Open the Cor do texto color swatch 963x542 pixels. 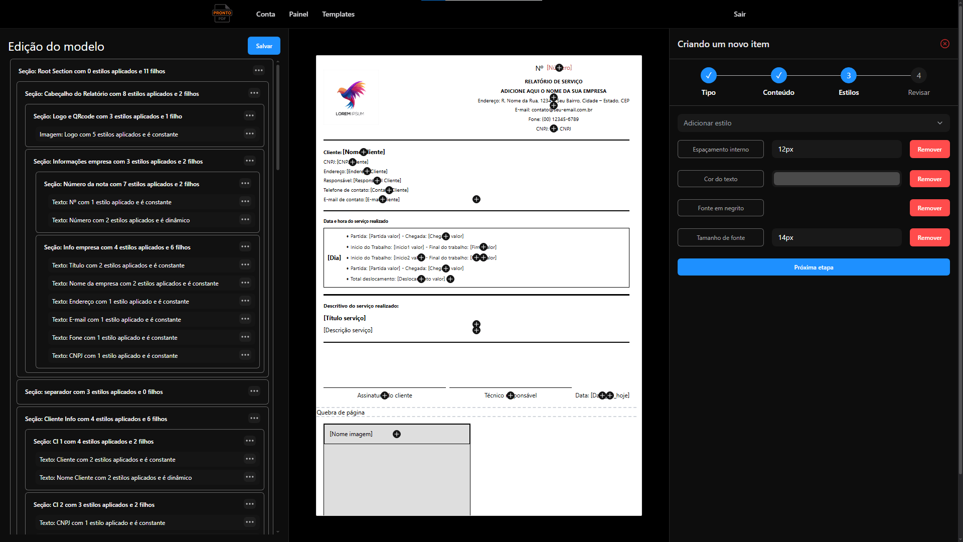coord(836,179)
